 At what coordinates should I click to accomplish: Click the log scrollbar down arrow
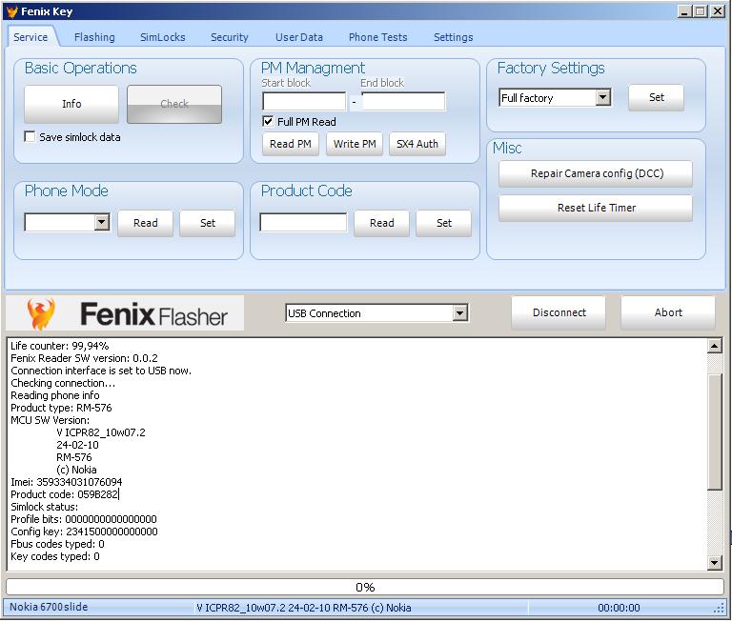pyautogui.click(x=714, y=562)
